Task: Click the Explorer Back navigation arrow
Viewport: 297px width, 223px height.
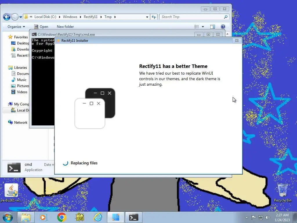Action: 7,17
